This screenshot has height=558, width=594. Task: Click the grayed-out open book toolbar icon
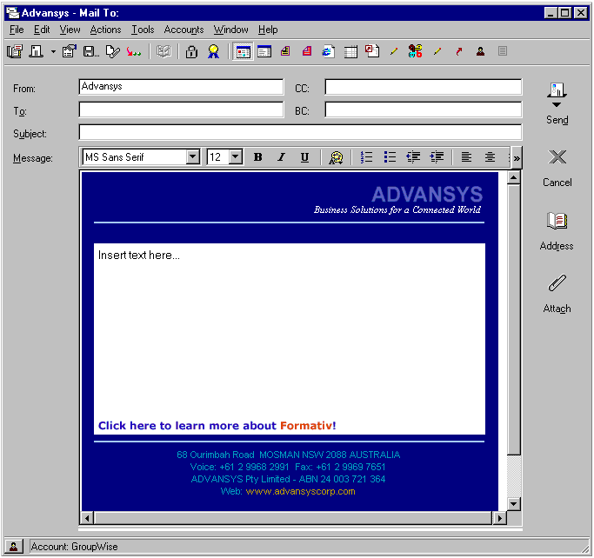[x=164, y=51]
